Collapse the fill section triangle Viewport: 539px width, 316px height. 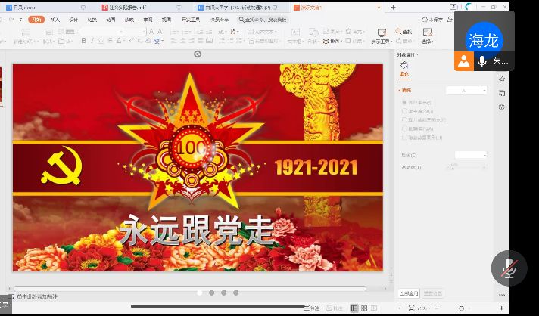400,90
